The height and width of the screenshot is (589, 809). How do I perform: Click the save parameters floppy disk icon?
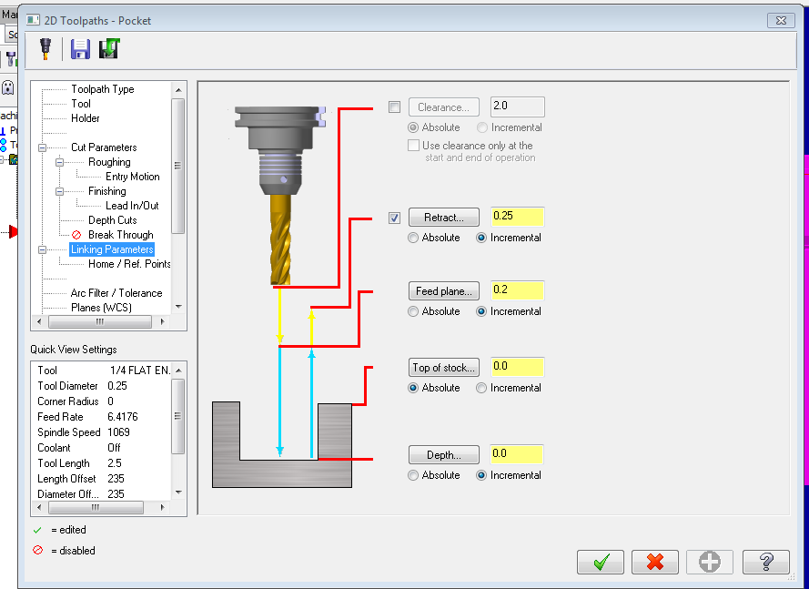click(x=80, y=49)
